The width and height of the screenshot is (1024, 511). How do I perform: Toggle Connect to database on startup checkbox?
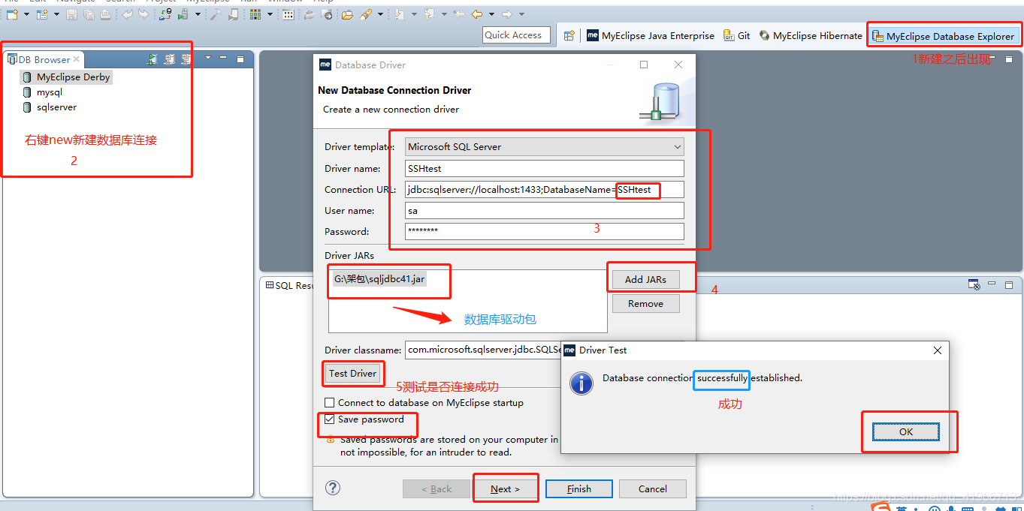[x=330, y=403]
